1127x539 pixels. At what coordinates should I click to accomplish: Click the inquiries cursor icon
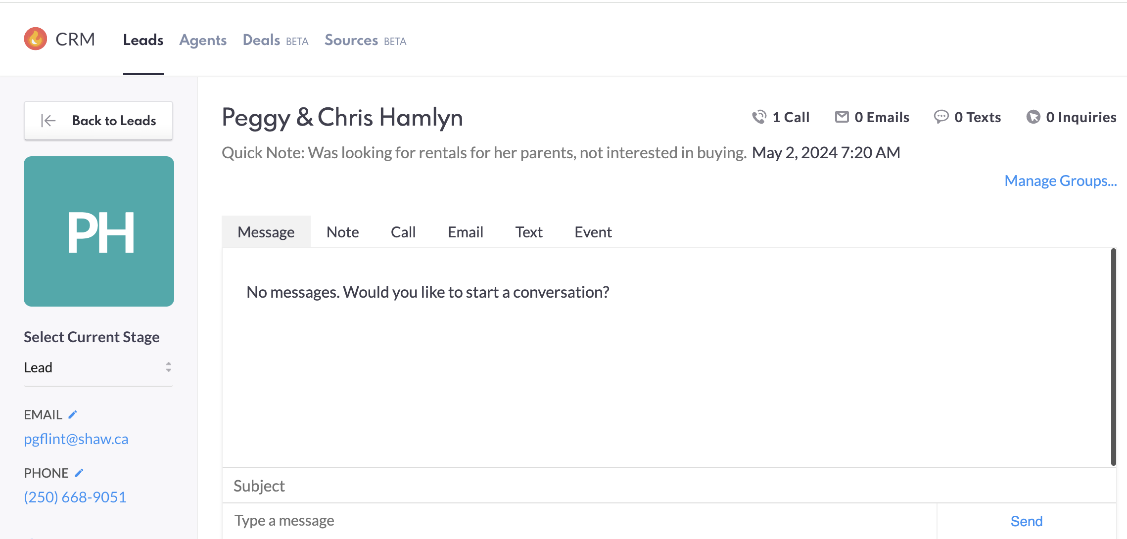(x=1033, y=117)
